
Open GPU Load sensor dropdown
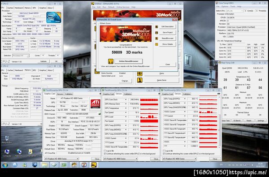pos(126,117)
